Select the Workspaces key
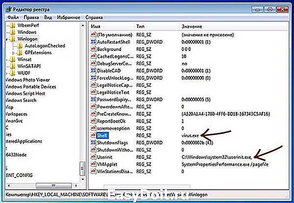The image size is (294, 203). (x=16, y=114)
